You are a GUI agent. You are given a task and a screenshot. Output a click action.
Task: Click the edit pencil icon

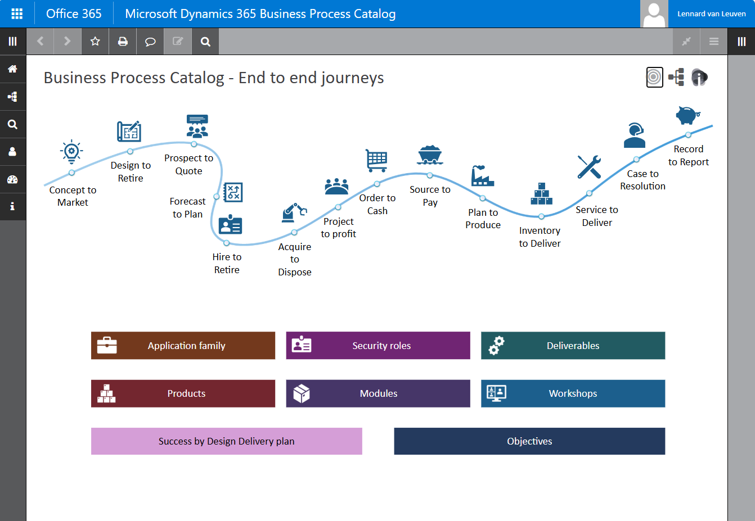click(x=178, y=41)
